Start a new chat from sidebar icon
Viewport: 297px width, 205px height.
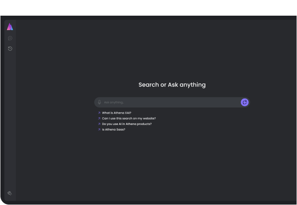[x=10, y=38]
